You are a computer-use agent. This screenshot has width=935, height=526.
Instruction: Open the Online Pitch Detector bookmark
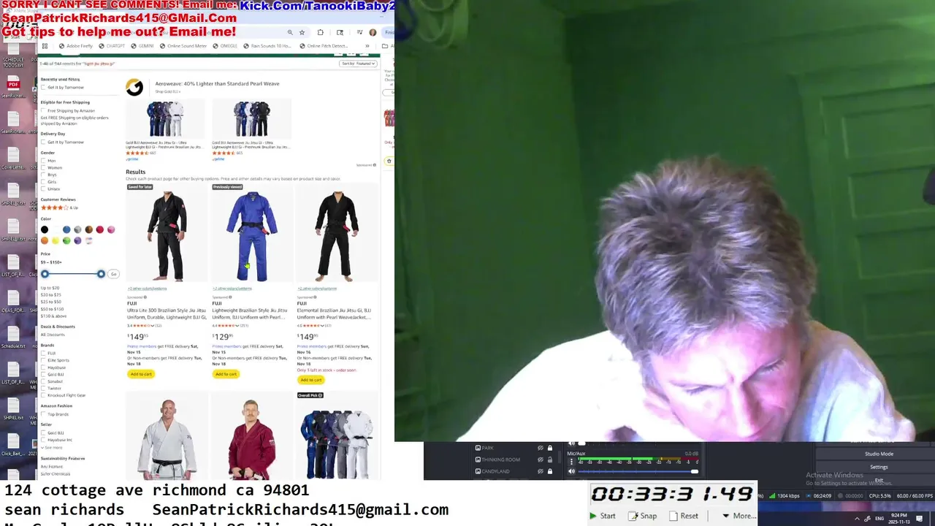pos(324,46)
